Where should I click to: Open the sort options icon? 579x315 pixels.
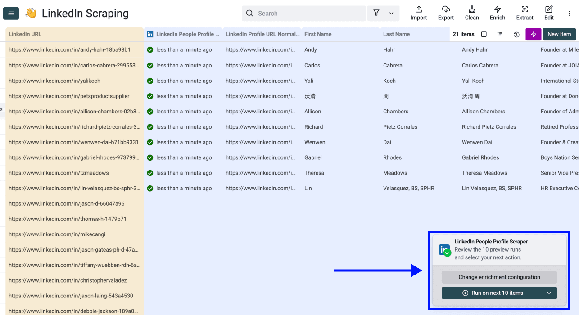click(x=500, y=34)
